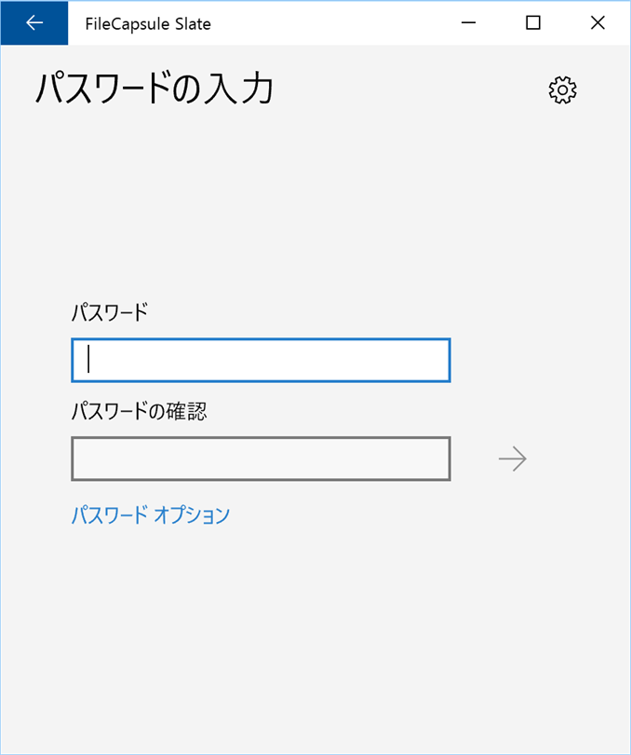Return to the previous page via title bar arrow
The width and height of the screenshot is (631, 755).
[x=34, y=22]
